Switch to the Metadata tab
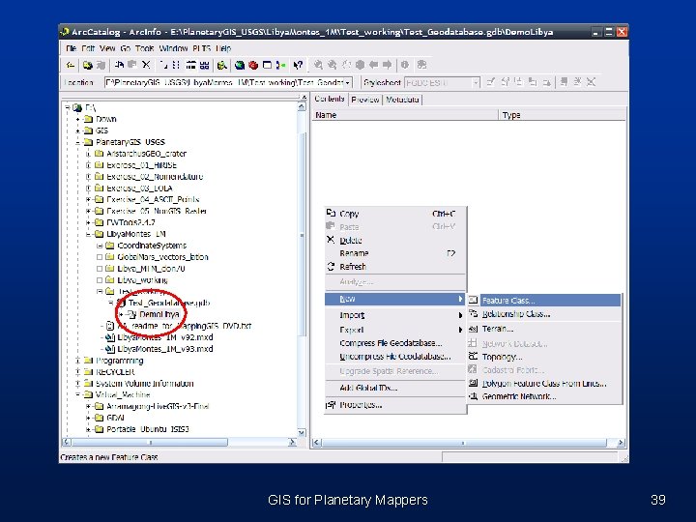 [402, 100]
